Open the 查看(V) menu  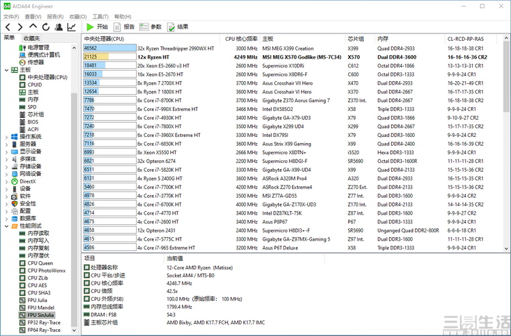point(33,16)
